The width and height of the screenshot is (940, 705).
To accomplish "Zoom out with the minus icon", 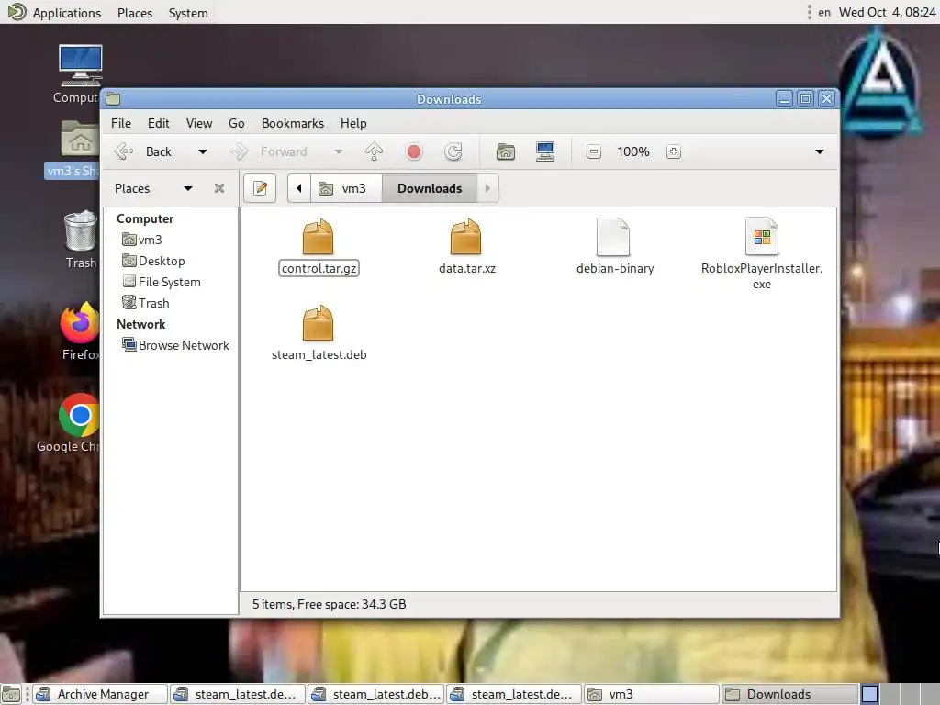I will tap(594, 151).
